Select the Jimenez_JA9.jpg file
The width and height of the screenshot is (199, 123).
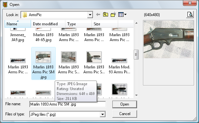(x=18, y=35)
